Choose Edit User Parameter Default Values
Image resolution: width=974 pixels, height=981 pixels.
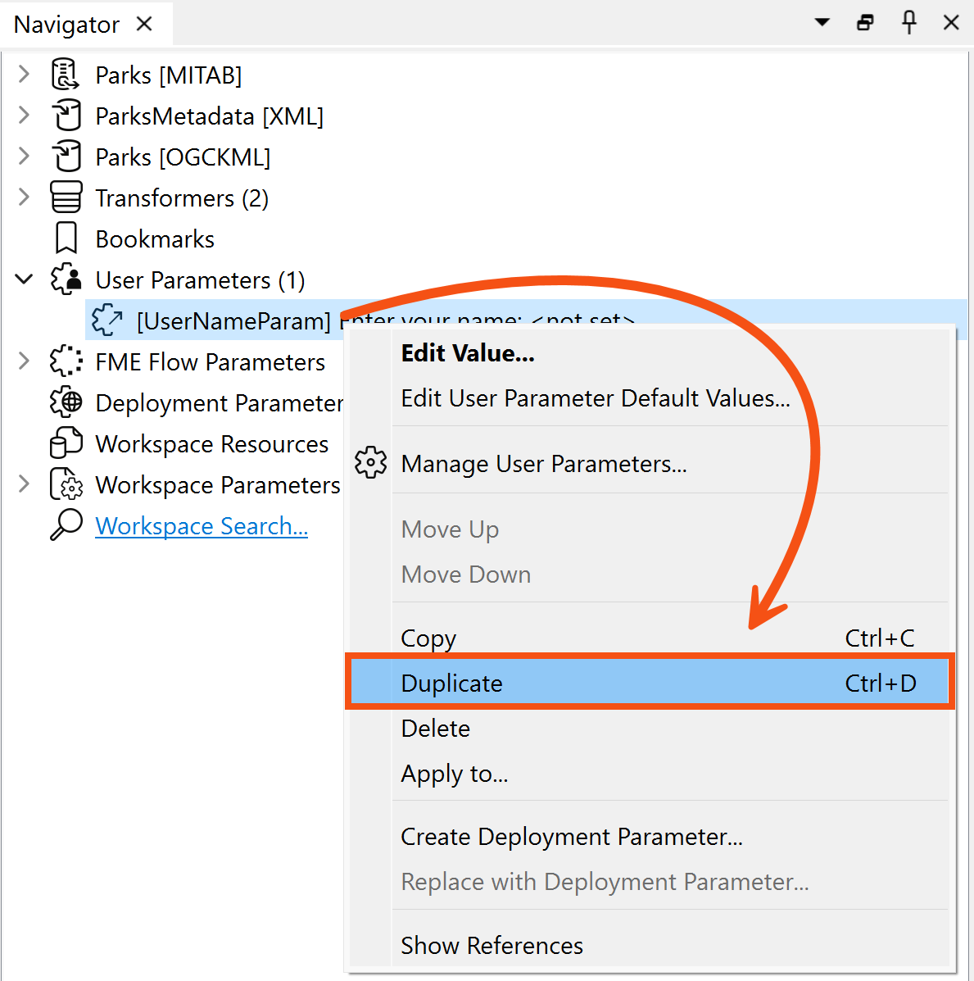tap(596, 399)
